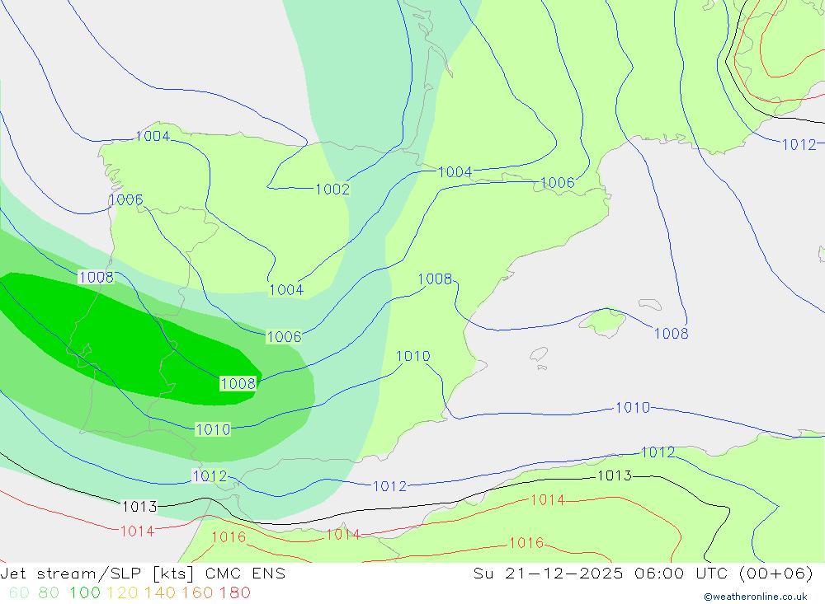Click the 1012 label on the Algerian coast
The width and height of the screenshot is (825, 604).
(658, 452)
